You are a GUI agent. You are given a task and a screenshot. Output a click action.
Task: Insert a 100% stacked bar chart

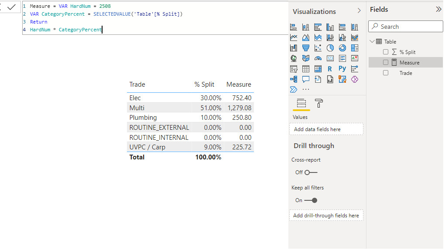[x=342, y=27]
